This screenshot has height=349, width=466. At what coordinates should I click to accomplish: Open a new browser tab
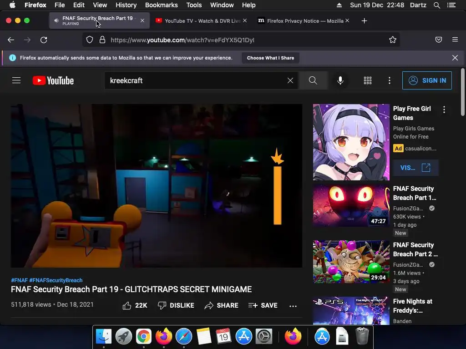click(x=364, y=21)
